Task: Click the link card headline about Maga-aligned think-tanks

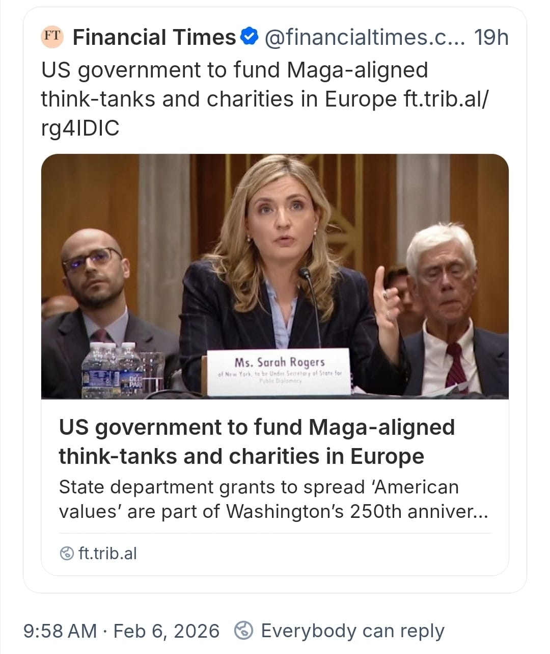Action: [x=257, y=441]
